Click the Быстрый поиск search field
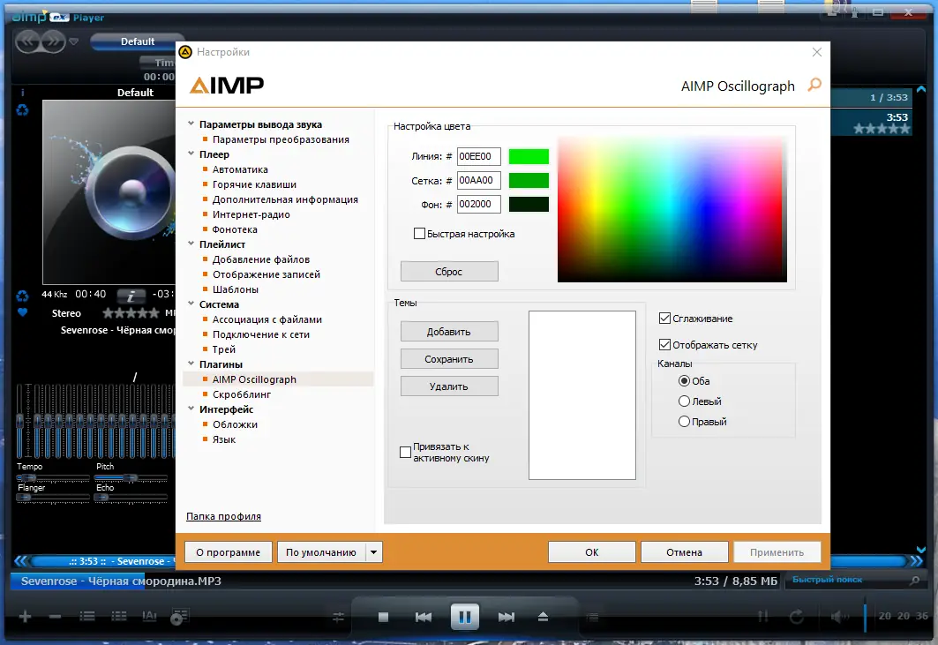The image size is (938, 645). coord(847,580)
